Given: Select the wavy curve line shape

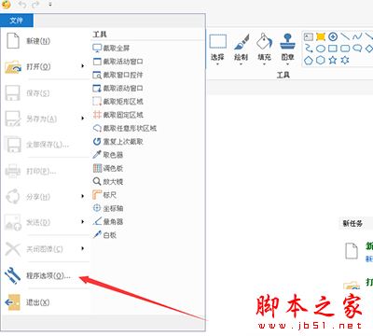Looking at the screenshot, I should [357, 37].
